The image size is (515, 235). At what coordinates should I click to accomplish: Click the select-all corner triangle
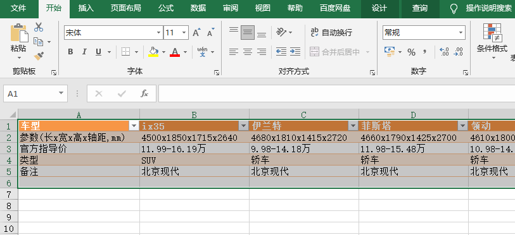click(12, 115)
